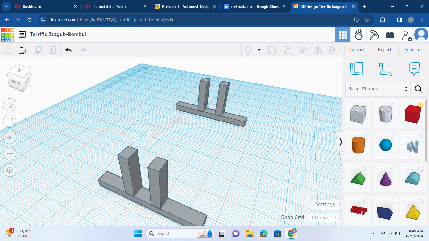Select the Workplane tool icon
This screenshot has height=241, width=429.
tap(356, 69)
